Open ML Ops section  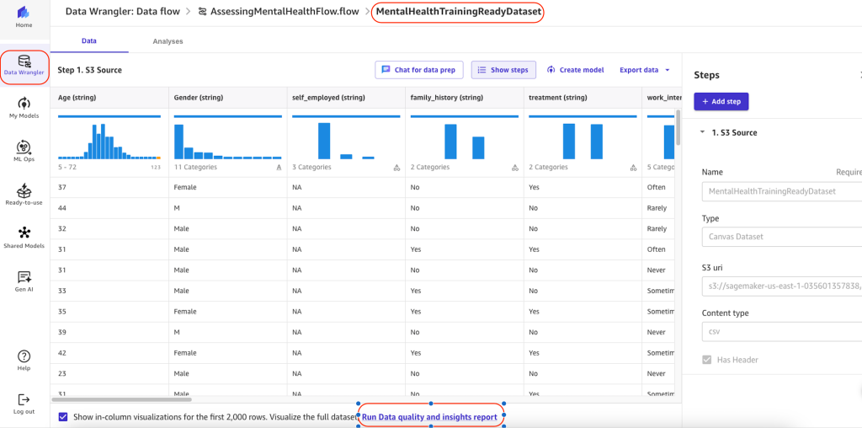point(24,152)
